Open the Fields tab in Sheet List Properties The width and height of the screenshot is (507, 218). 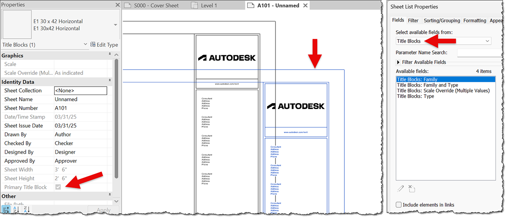click(398, 20)
